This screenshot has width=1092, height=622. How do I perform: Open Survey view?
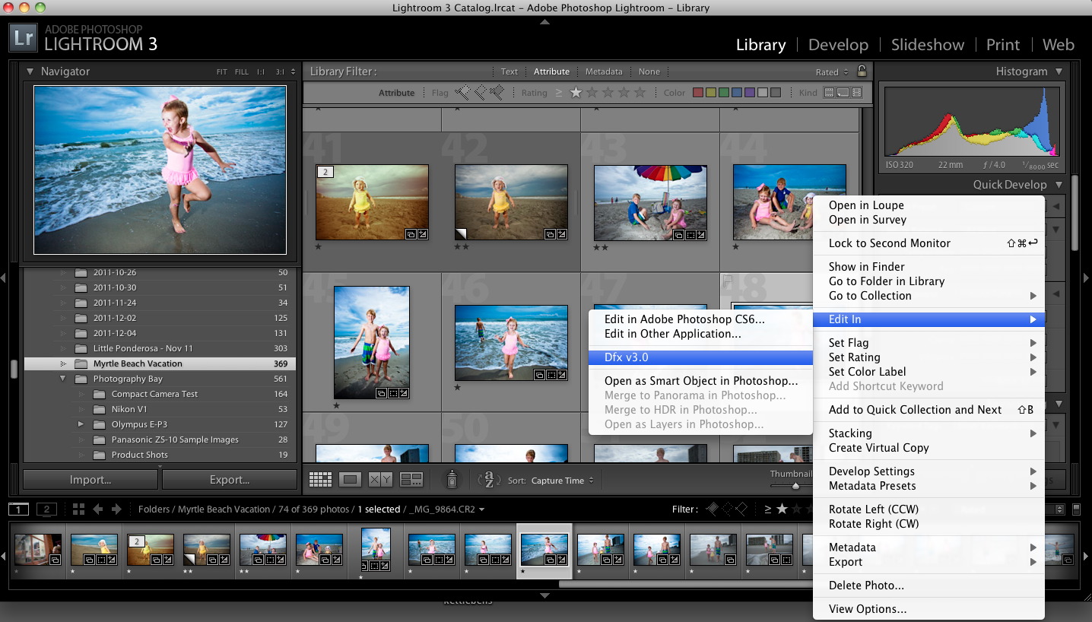click(x=411, y=479)
